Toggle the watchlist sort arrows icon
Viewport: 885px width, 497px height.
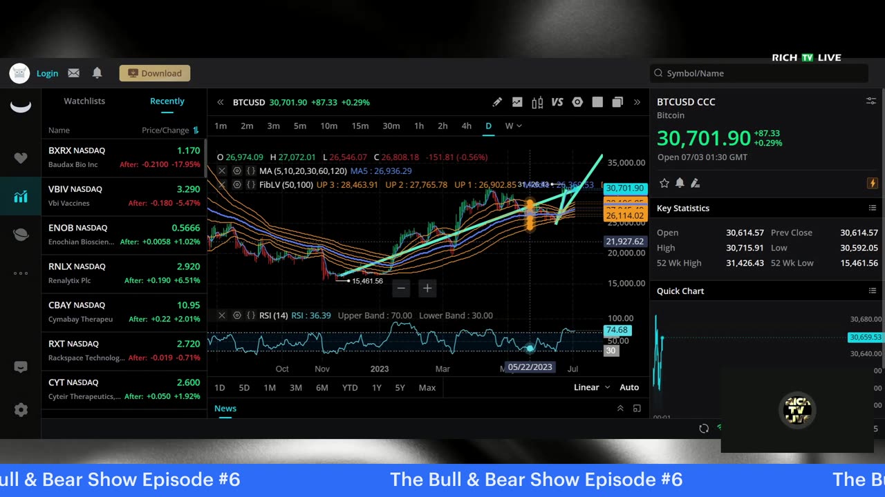(x=196, y=130)
